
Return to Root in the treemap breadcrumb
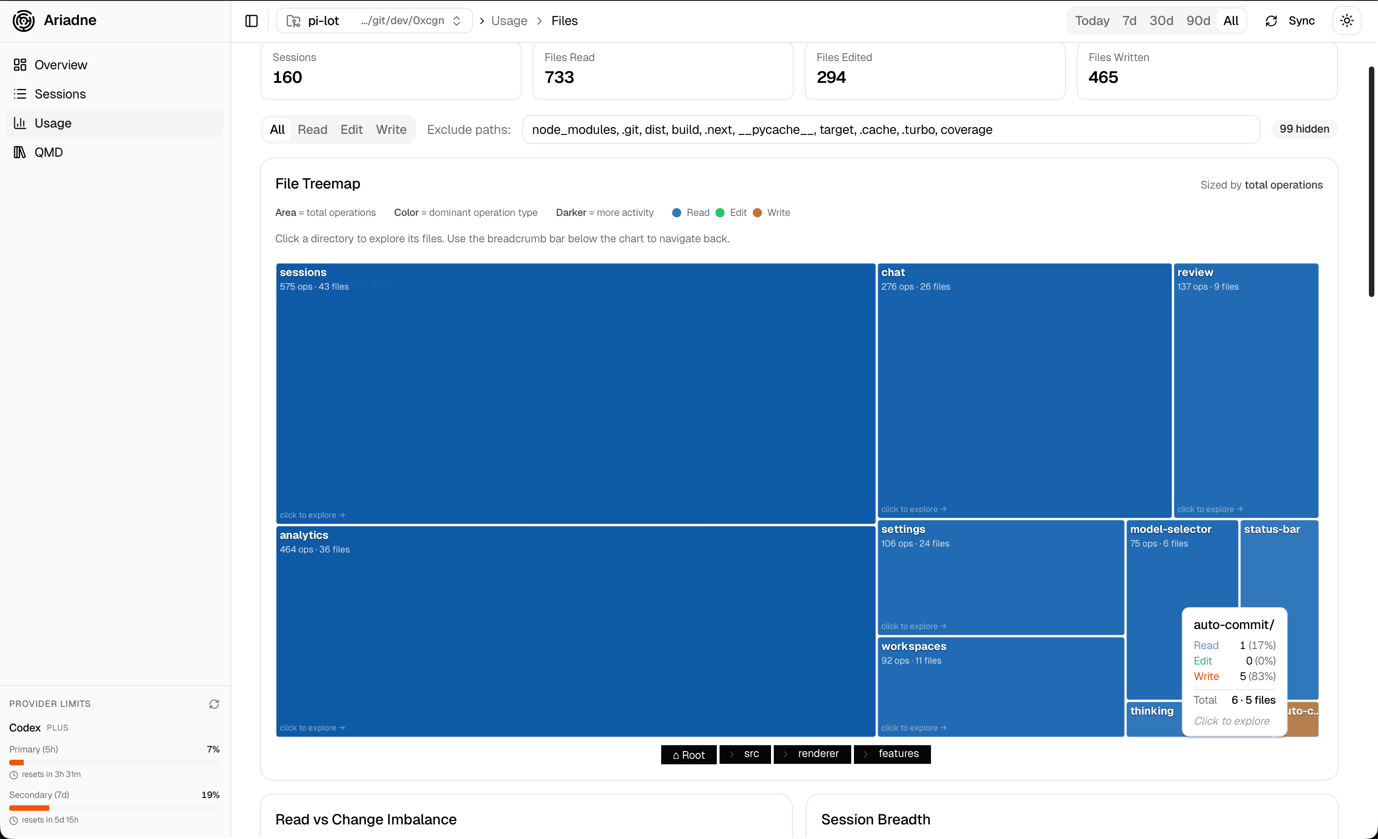pyautogui.click(x=689, y=754)
